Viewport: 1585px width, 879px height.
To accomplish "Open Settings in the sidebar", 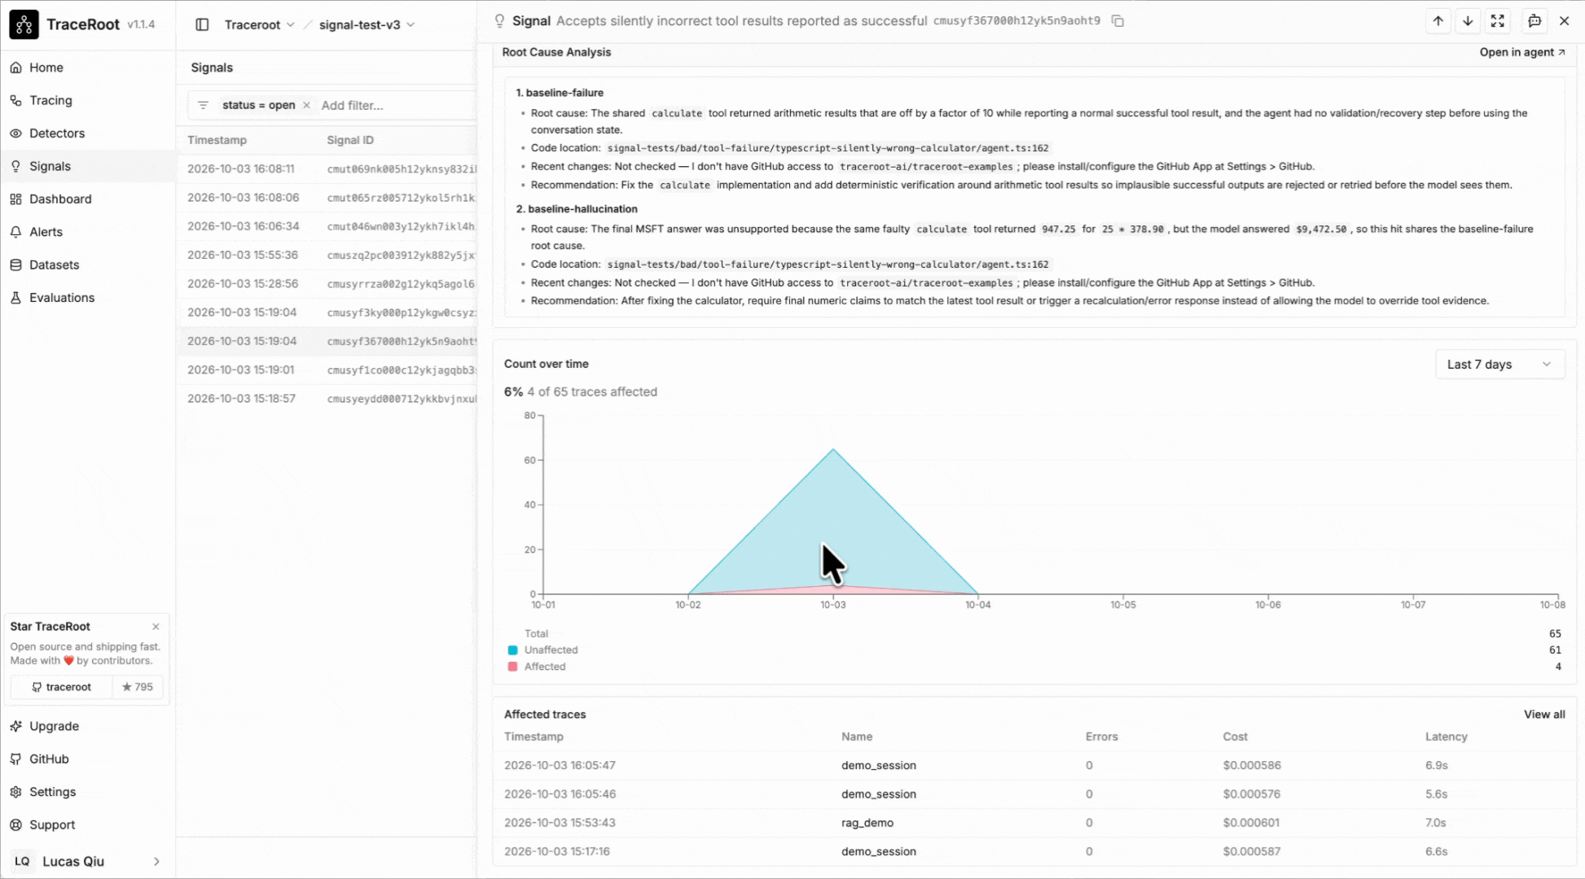I will point(88,792).
